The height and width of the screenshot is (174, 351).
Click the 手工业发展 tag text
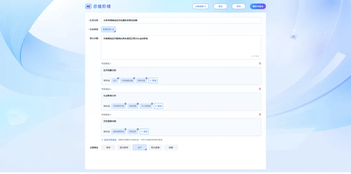[x=146, y=106]
